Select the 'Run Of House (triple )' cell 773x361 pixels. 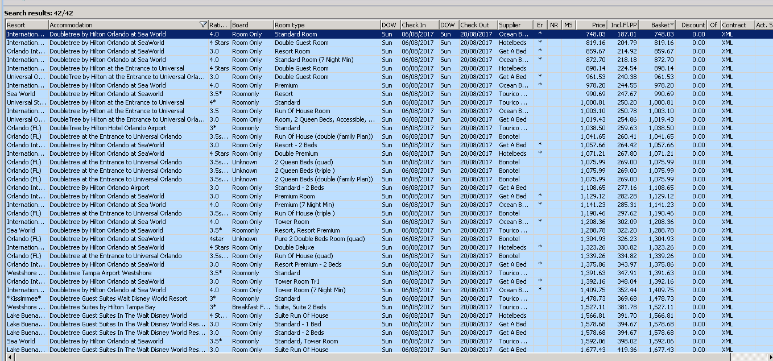pos(326,213)
